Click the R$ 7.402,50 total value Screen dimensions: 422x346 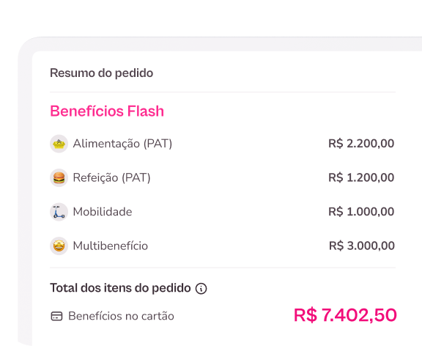345,315
